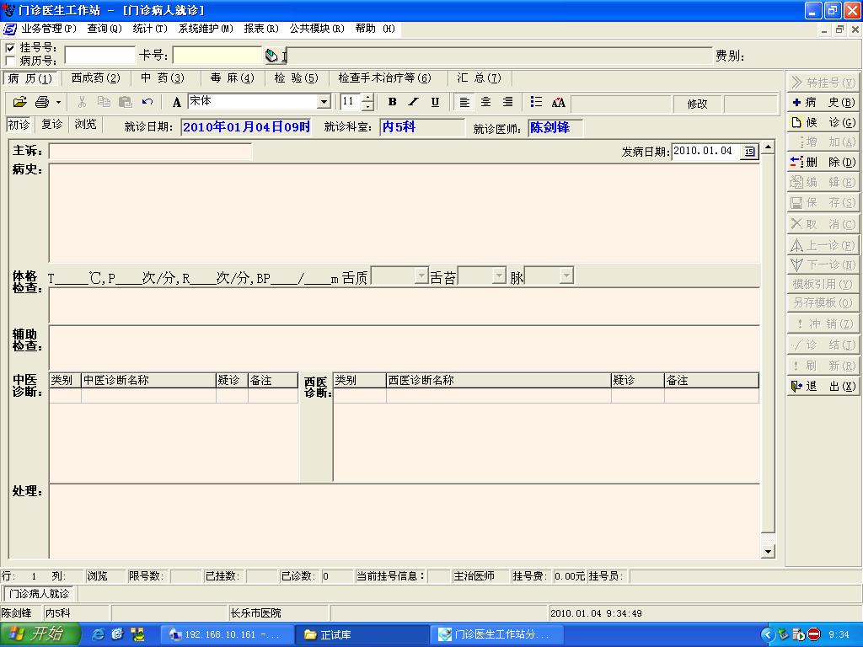Viewport: 863px width, 647px height.
Task: Click the 退出(X) button
Action: 823,386
